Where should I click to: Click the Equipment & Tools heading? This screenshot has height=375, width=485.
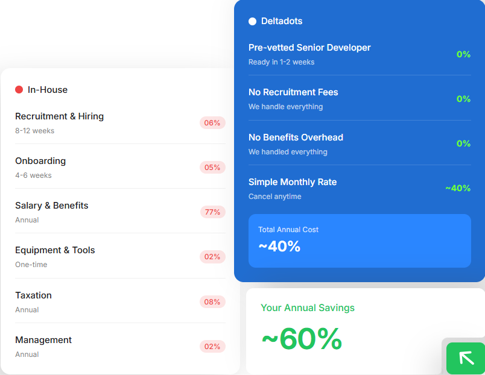click(55, 250)
